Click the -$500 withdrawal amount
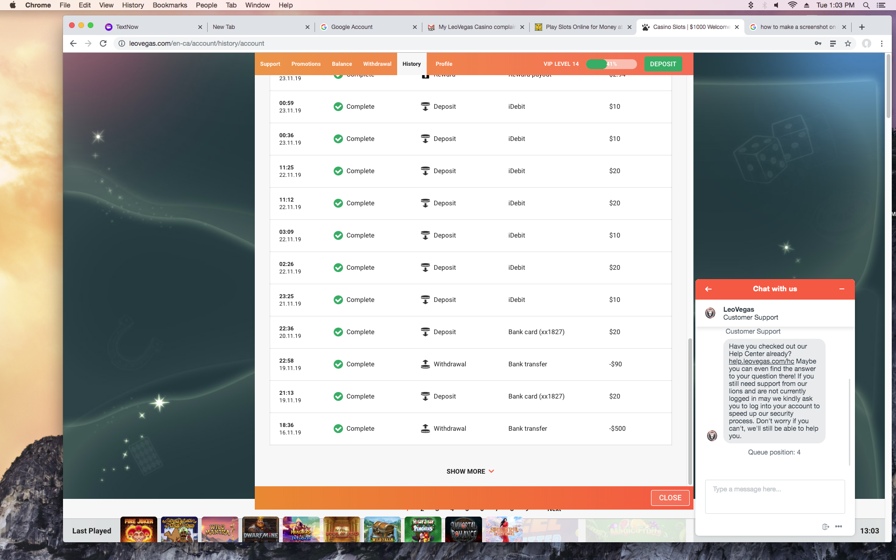The image size is (896, 560). pos(617,428)
